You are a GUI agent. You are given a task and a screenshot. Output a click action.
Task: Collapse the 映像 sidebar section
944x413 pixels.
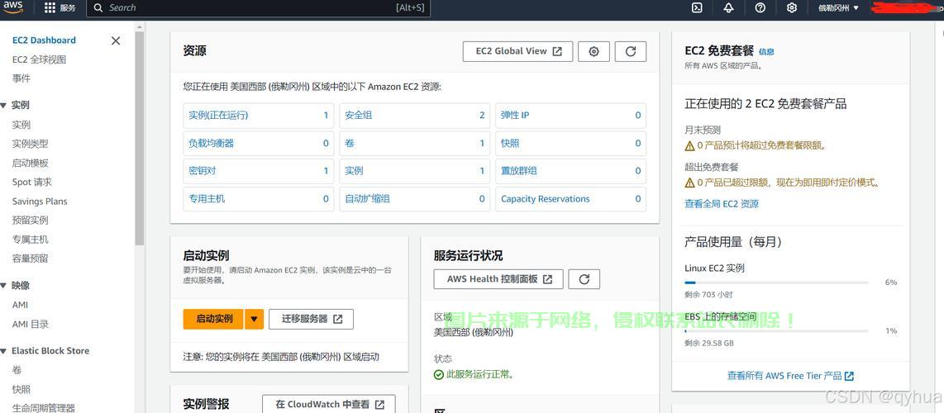(x=3, y=286)
